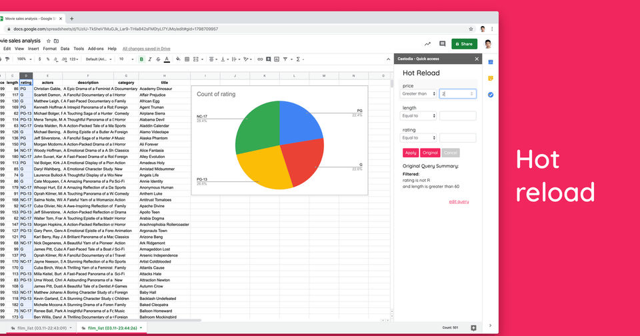Open a new browser tab with plus
Screen dimensions: 640x336
72,19
